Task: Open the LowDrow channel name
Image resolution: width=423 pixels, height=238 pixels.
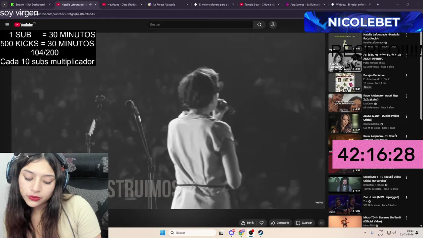Action: (x=368, y=104)
